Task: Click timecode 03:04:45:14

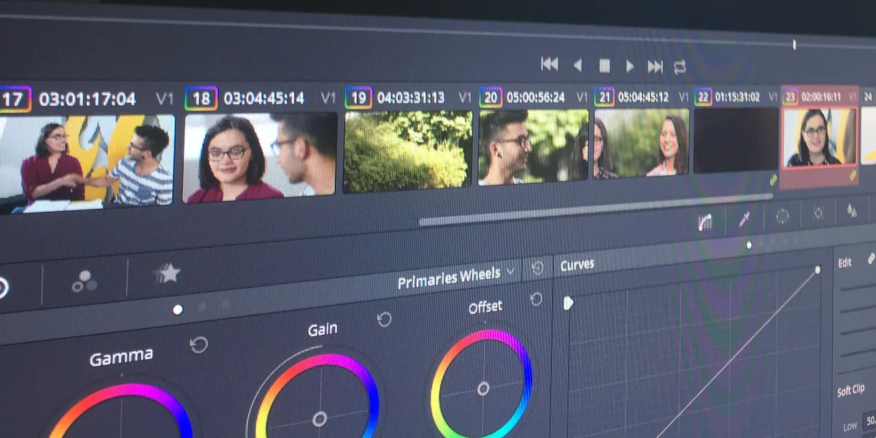Action: pos(264,98)
